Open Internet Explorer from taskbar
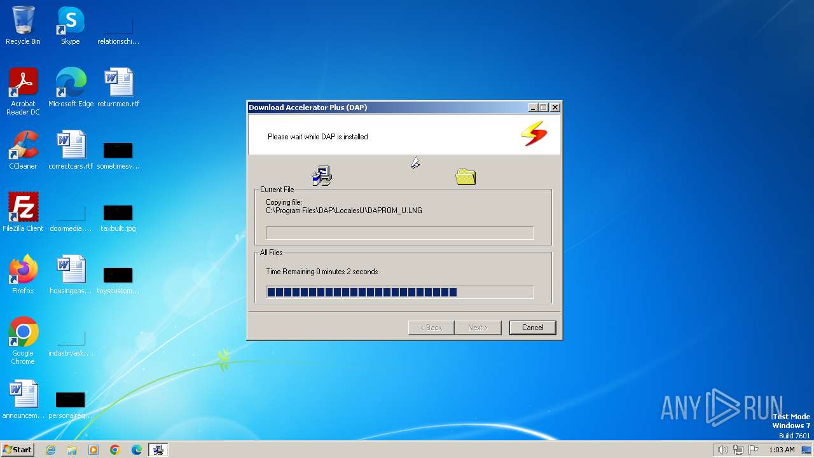The width and height of the screenshot is (814, 458). pos(50,450)
